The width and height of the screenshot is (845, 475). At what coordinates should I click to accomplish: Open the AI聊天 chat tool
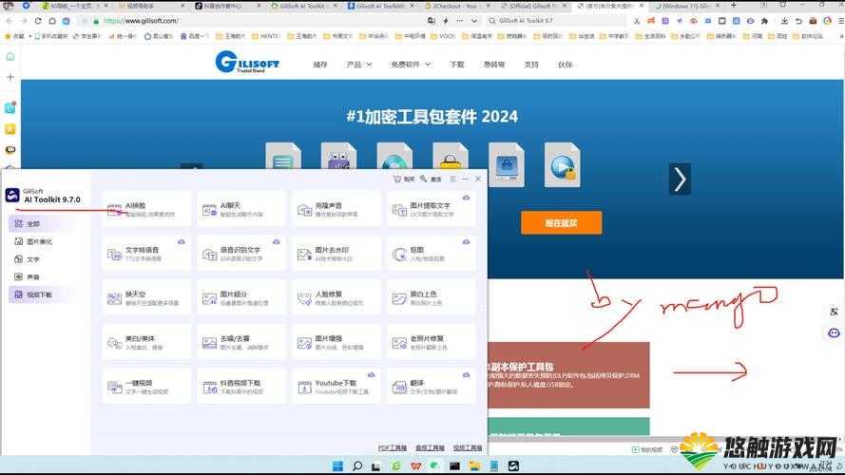(240, 209)
